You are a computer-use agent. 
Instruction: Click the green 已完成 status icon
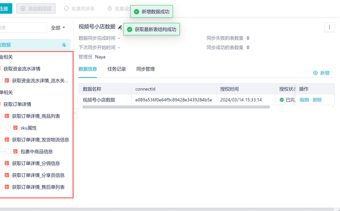282,100
